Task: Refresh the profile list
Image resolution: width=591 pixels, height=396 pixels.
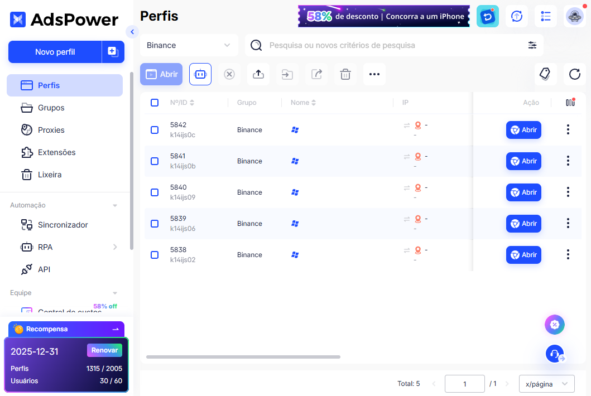Action: pos(575,74)
